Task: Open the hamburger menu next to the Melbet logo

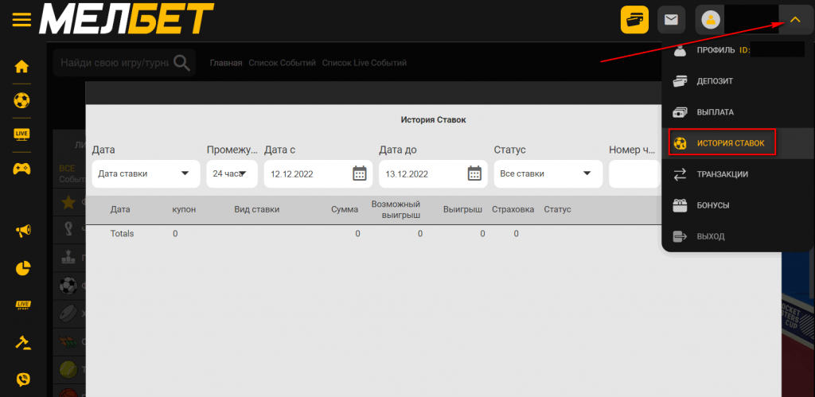Action: [x=21, y=19]
